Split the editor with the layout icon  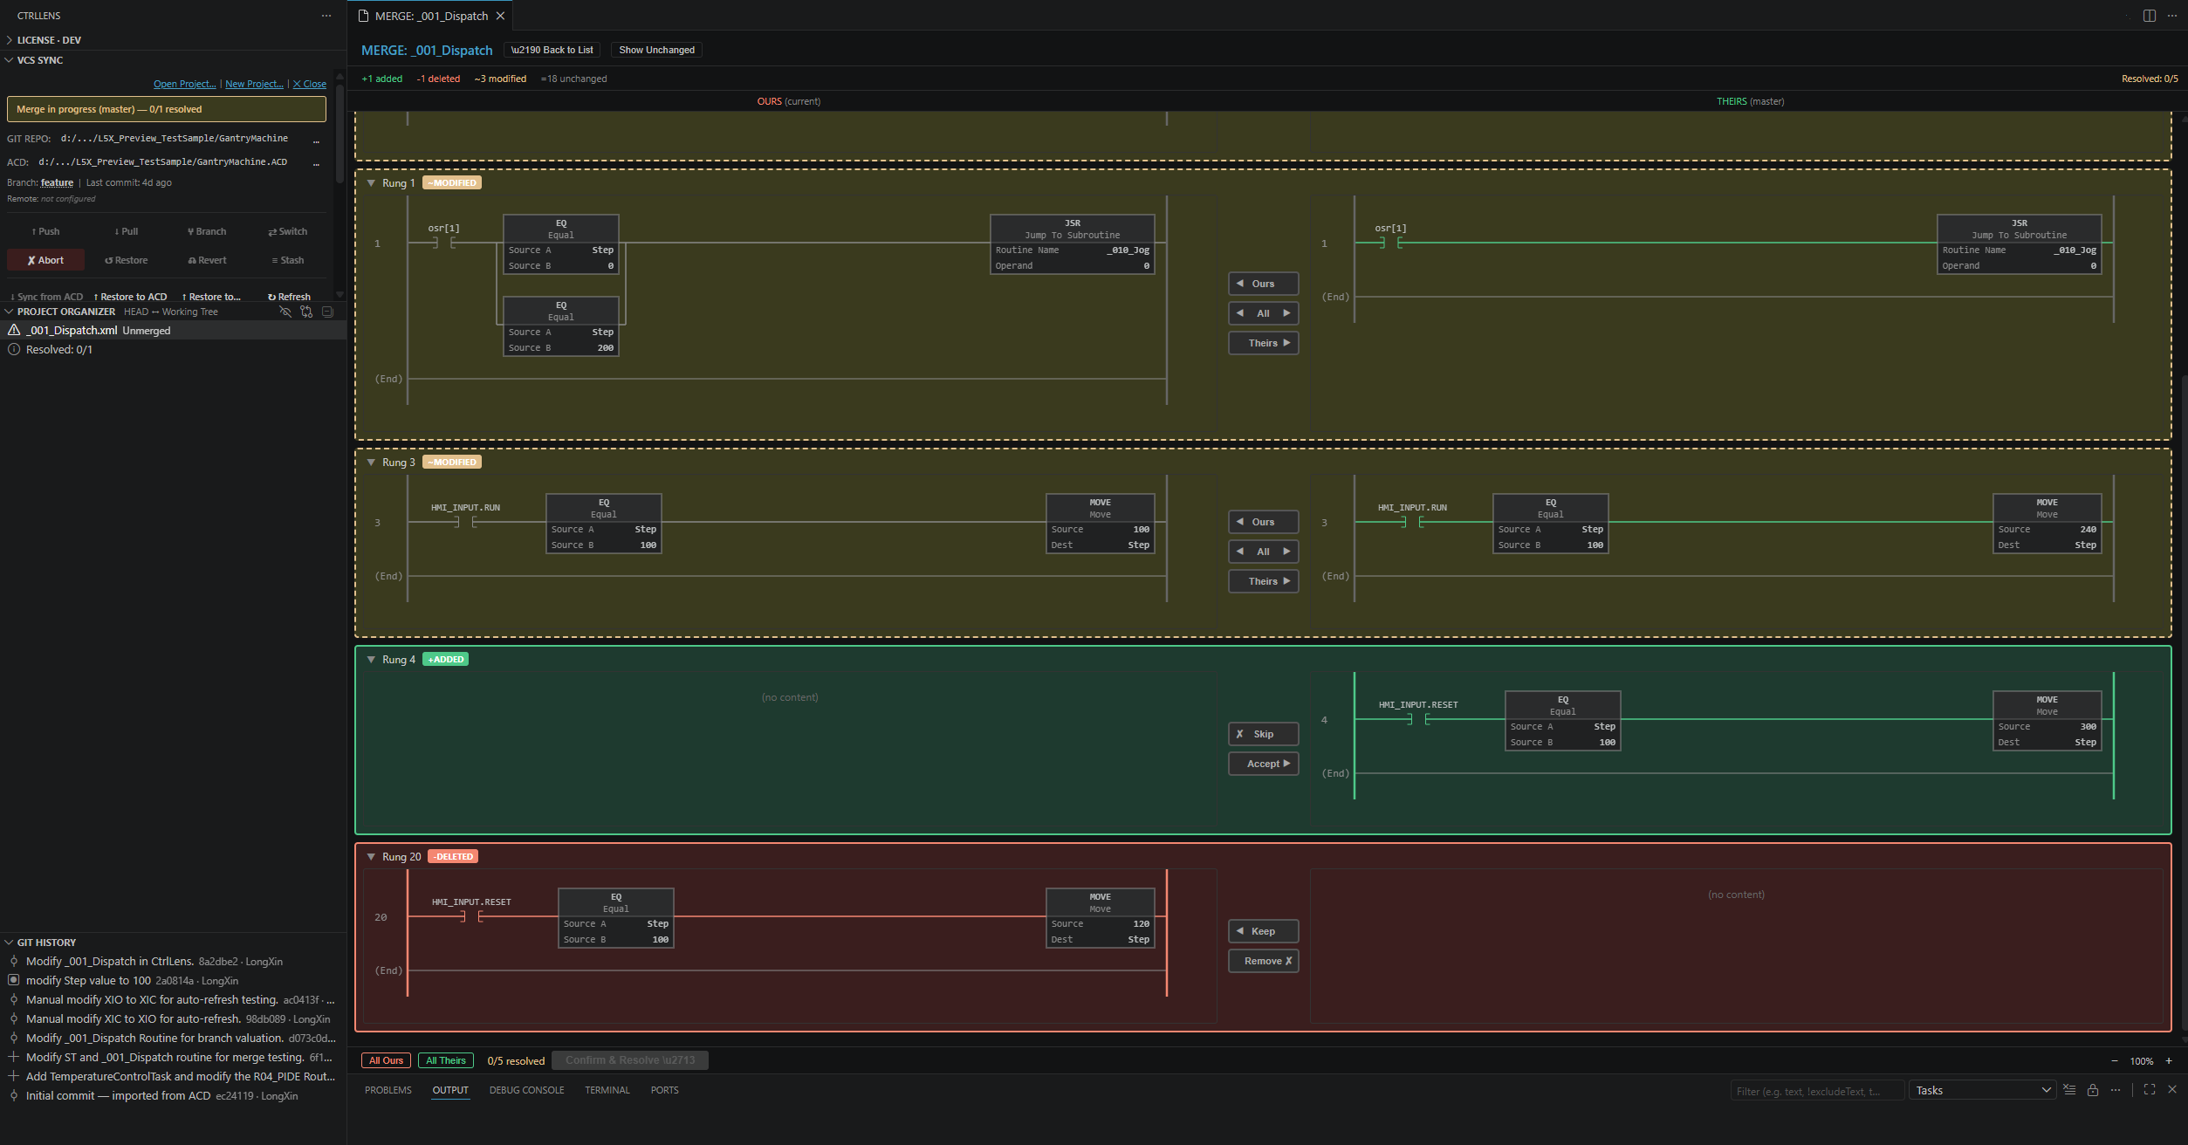tap(2150, 16)
